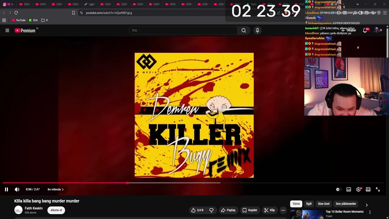Switch to the Light browser tab
Viewport: 389px width, 219px height.
tap(89, 4)
